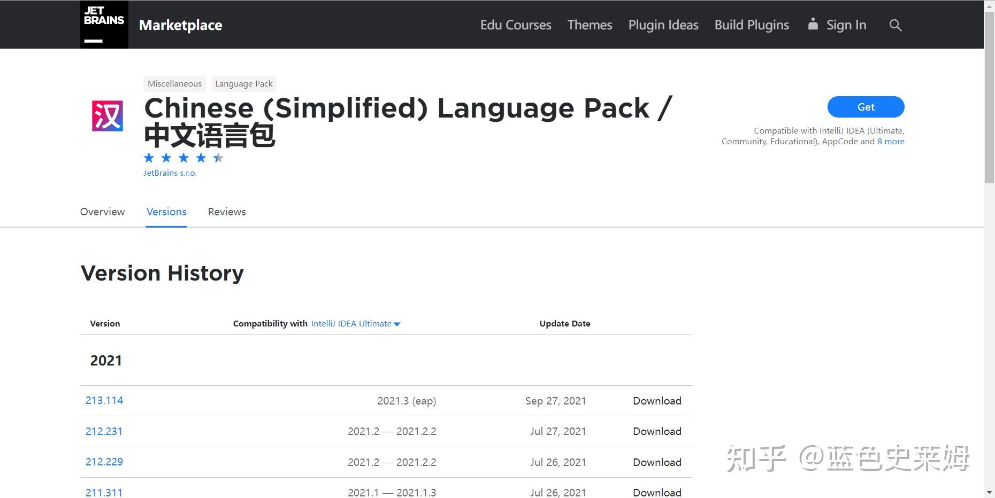The image size is (995, 498).
Task: Click the 'Version' column header
Action: [105, 324]
